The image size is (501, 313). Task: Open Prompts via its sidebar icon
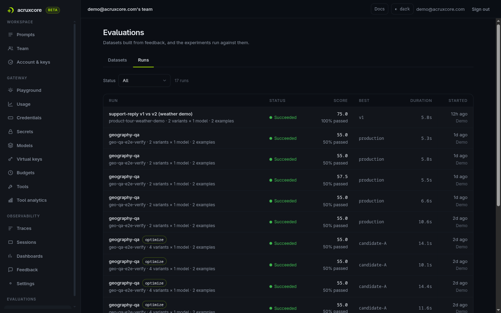(x=10, y=34)
